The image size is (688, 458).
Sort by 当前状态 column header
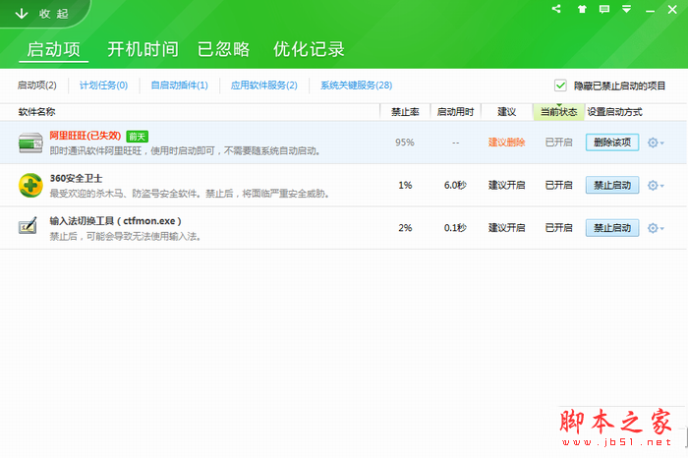[558, 112]
